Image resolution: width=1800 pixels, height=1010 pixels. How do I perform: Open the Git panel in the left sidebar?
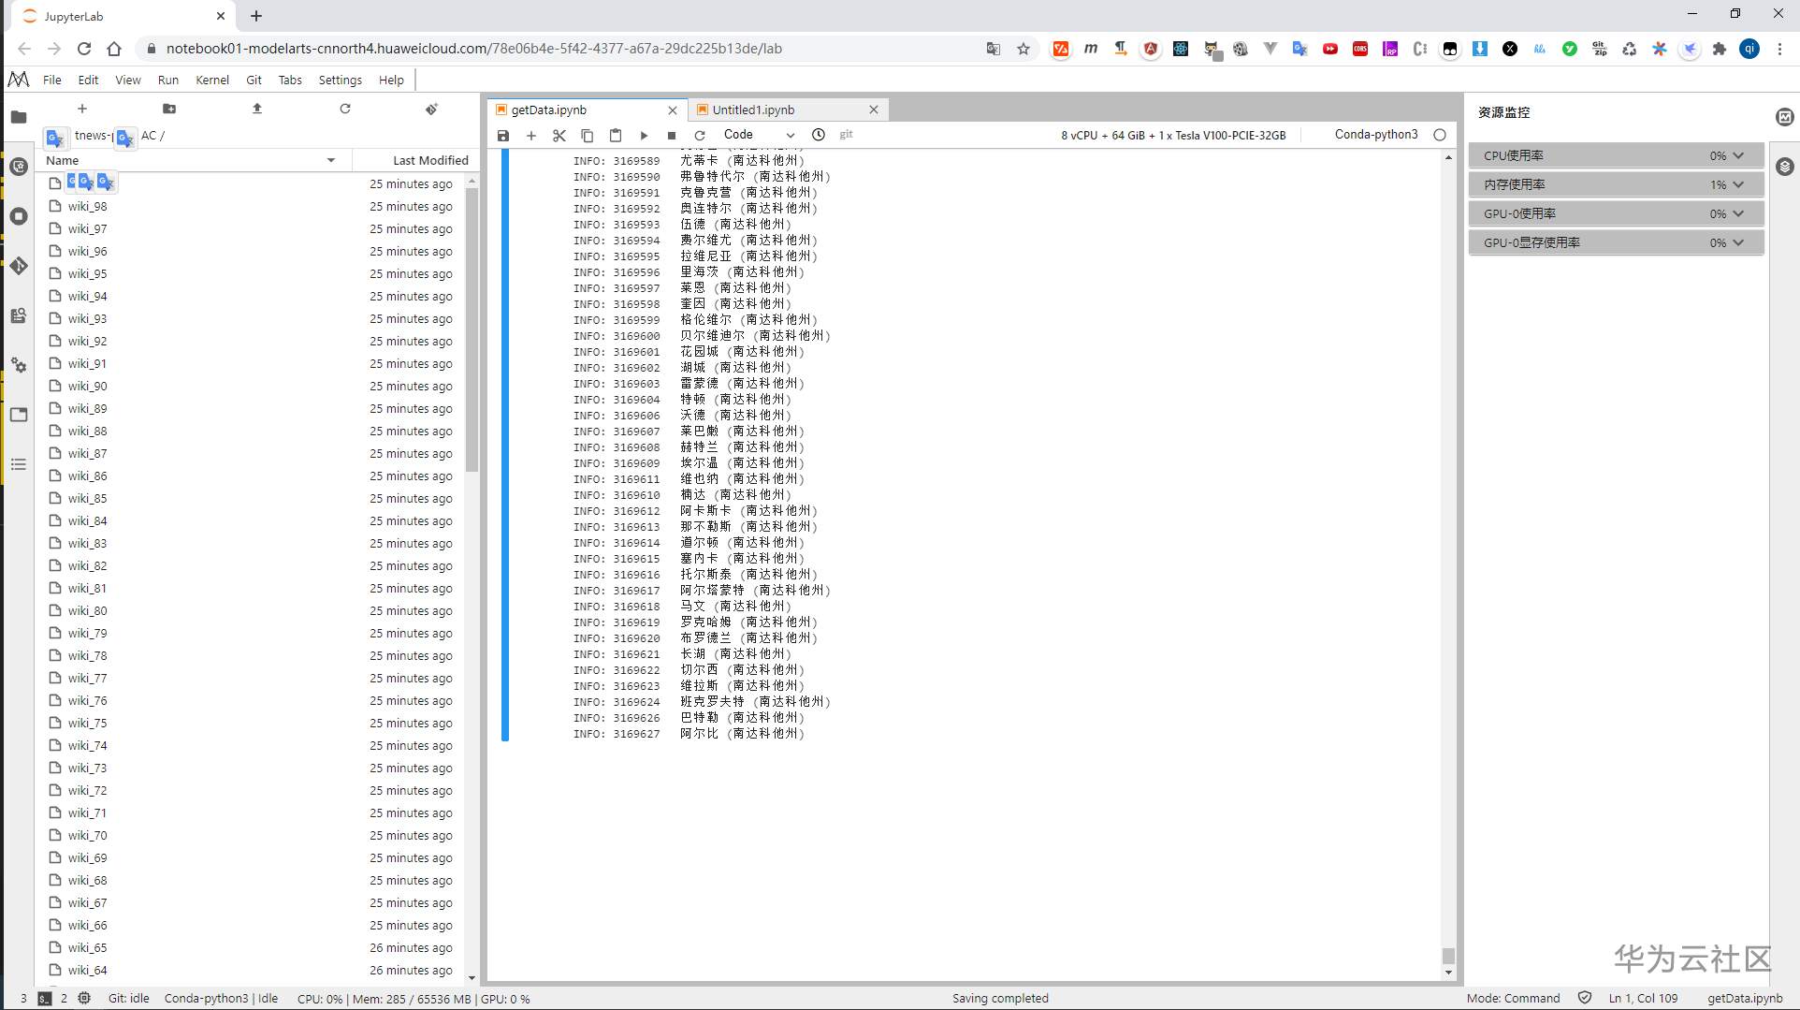[x=19, y=266]
